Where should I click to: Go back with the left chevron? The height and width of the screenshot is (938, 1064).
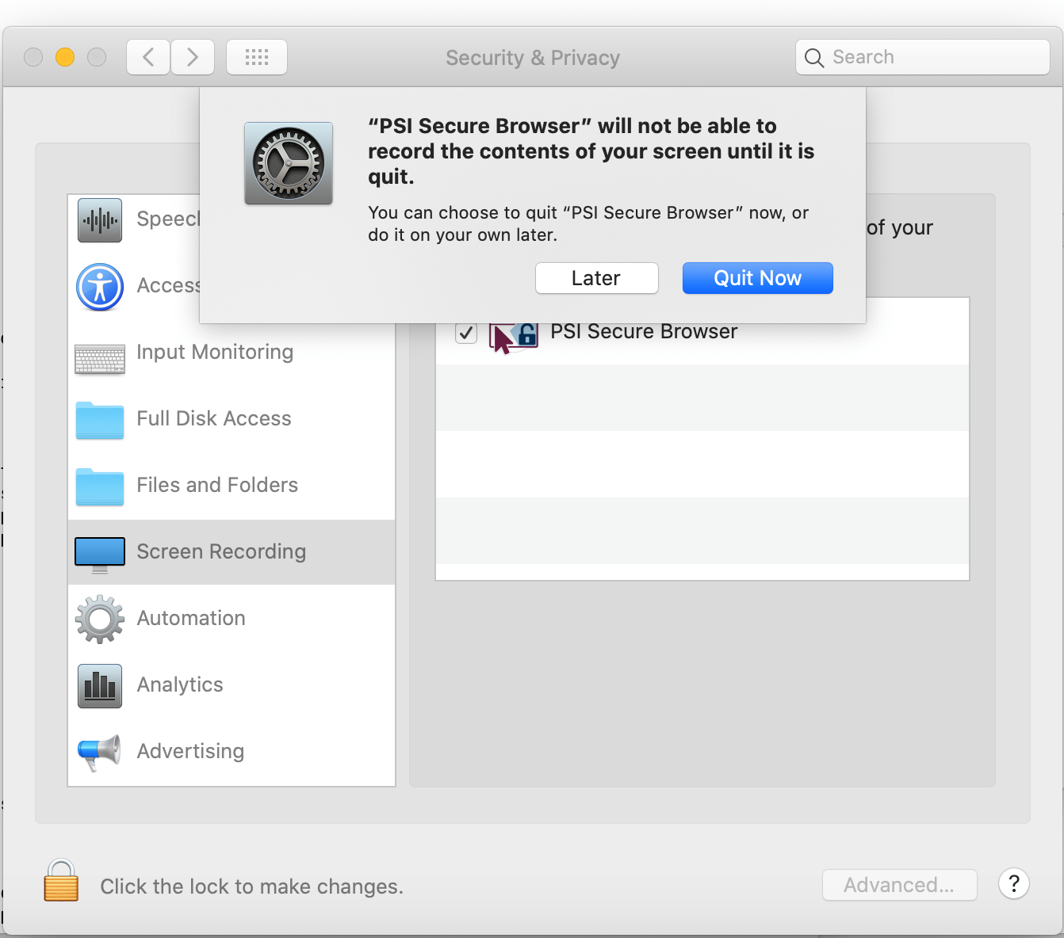pos(148,57)
